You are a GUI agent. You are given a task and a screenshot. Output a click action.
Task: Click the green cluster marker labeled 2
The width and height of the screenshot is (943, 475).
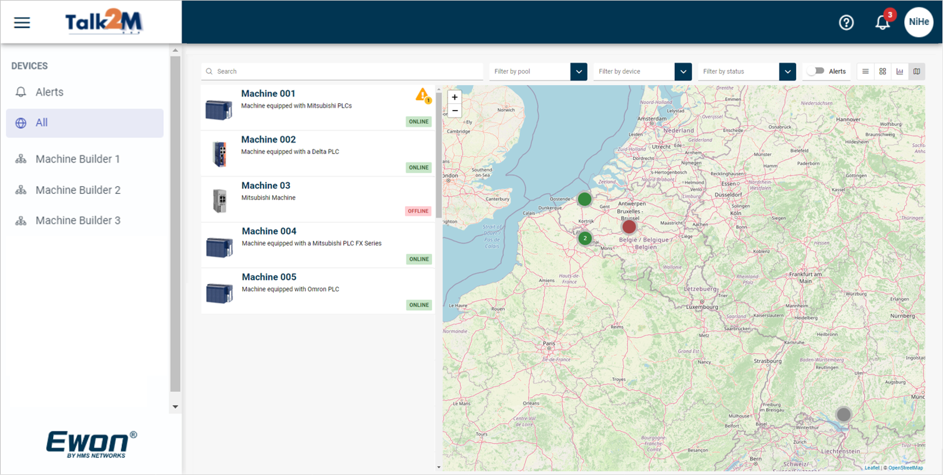pos(585,238)
